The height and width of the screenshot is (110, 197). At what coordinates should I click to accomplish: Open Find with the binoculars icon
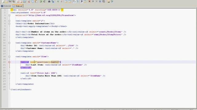(x=49, y=2)
